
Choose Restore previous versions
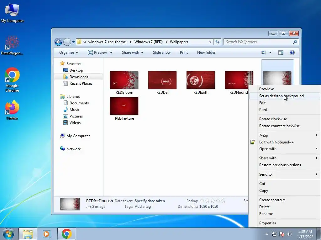[285, 165]
